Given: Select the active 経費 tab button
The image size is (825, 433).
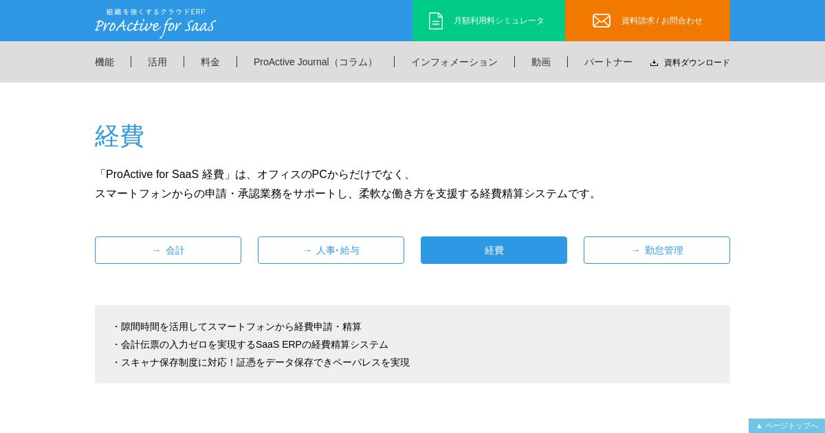Looking at the screenshot, I should pos(494,250).
